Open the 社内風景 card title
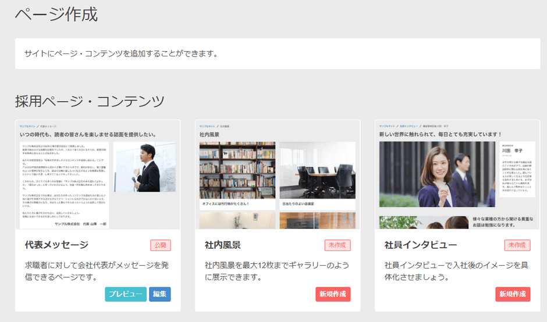Image resolution: width=547 pixels, height=322 pixels. (223, 245)
